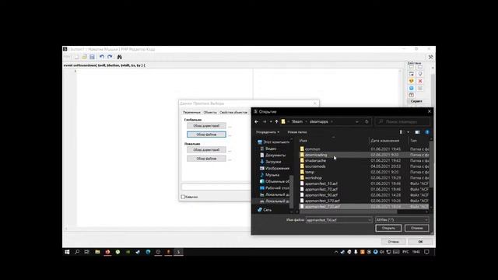Expand the Упорядочить dropdown menu
The image size is (498, 280).
[x=268, y=132]
